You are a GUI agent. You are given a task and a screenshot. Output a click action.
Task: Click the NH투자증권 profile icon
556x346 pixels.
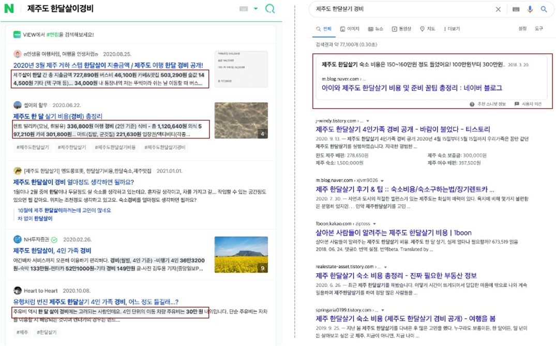(x=18, y=240)
